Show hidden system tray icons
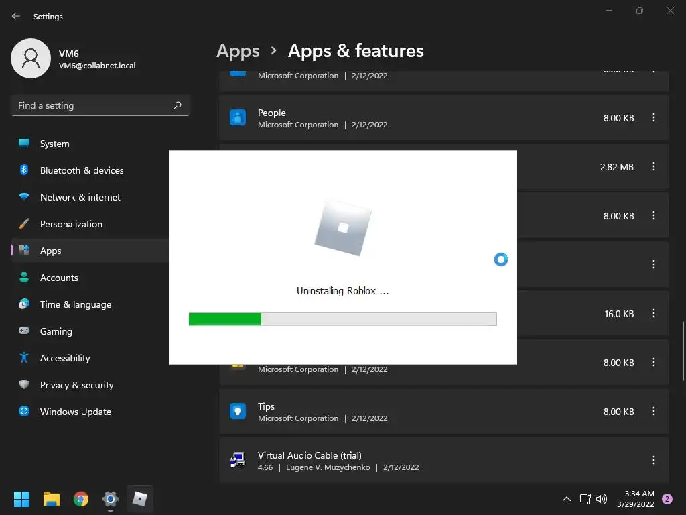 tap(567, 499)
